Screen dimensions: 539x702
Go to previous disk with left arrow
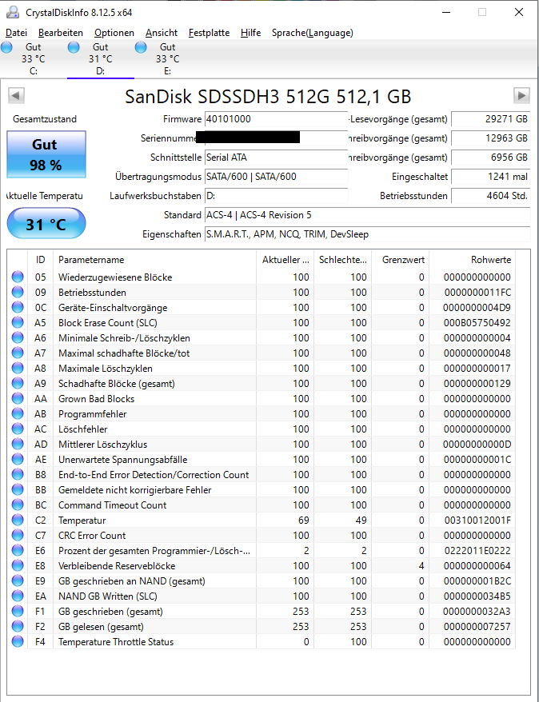pyautogui.click(x=17, y=95)
